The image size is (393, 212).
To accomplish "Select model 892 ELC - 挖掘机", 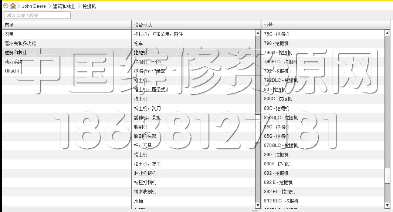I will point(281,201).
